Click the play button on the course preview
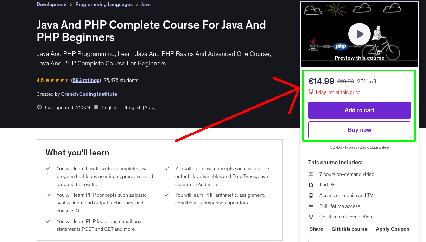 (359, 34)
